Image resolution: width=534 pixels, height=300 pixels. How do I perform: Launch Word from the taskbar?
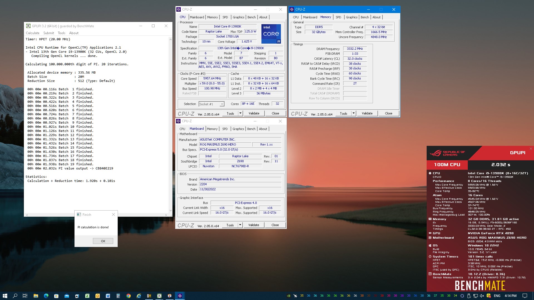108,296
